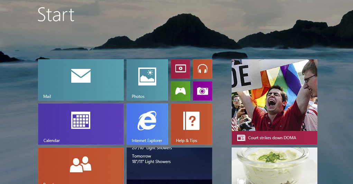Open the Music headphones tile
Image resolution: width=353 pixels, height=184 pixels.
(202, 69)
